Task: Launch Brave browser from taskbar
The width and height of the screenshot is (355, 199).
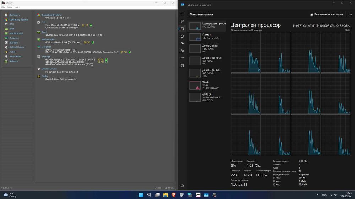Action: coord(174,195)
